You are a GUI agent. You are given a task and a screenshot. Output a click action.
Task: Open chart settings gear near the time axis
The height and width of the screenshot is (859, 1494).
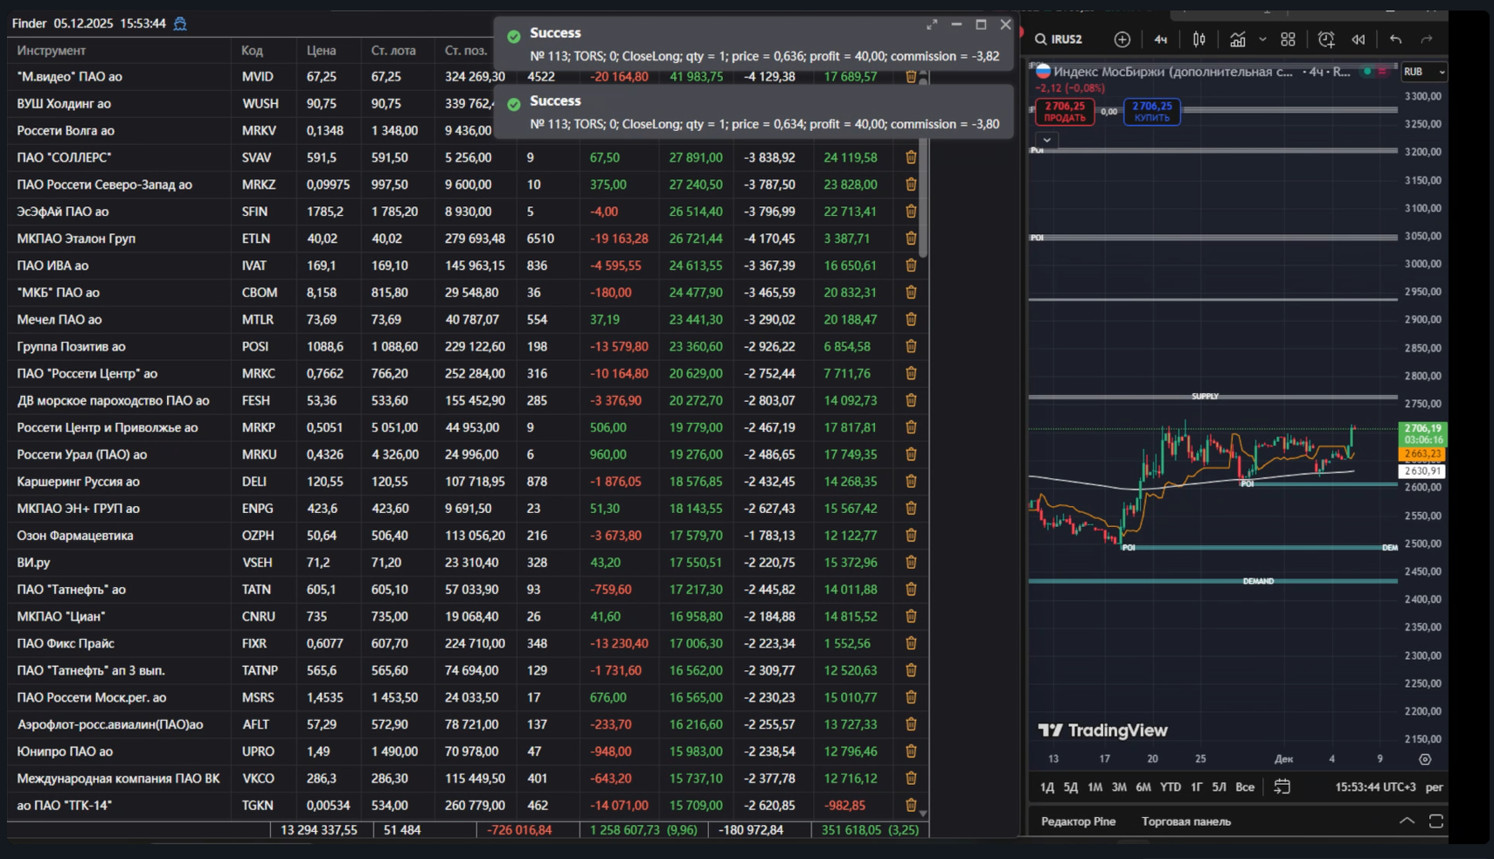pyautogui.click(x=1425, y=759)
